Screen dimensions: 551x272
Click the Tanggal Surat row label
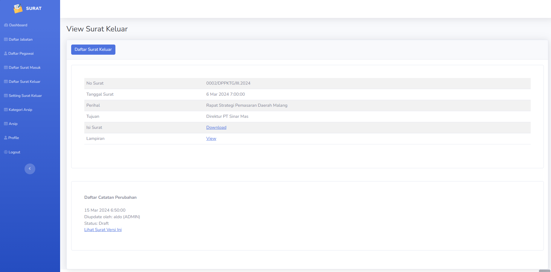[x=100, y=94]
